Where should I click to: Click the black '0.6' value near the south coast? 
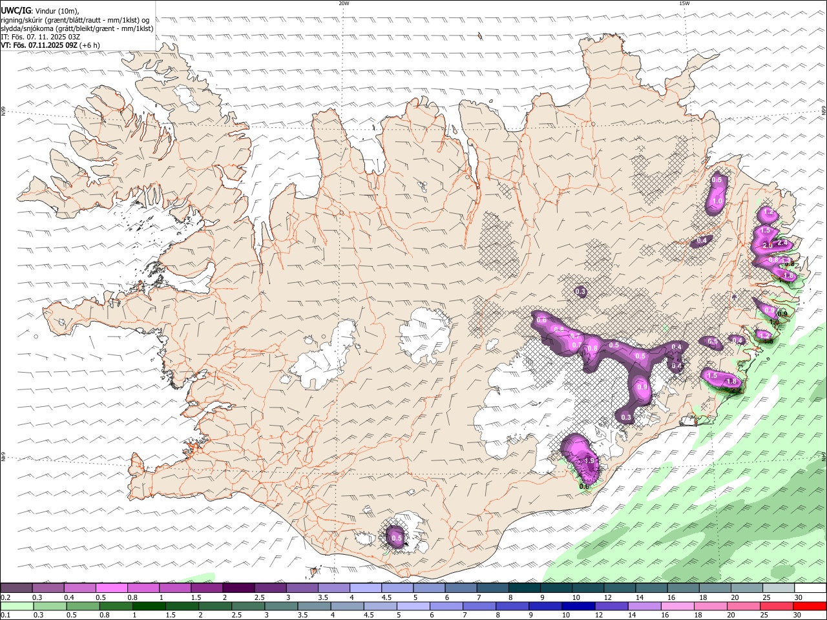[x=584, y=486]
